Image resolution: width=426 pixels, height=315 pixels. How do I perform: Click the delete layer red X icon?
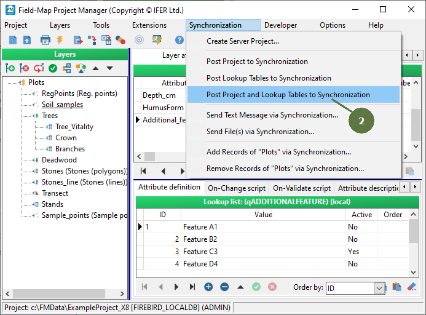pyautogui.click(x=25, y=68)
